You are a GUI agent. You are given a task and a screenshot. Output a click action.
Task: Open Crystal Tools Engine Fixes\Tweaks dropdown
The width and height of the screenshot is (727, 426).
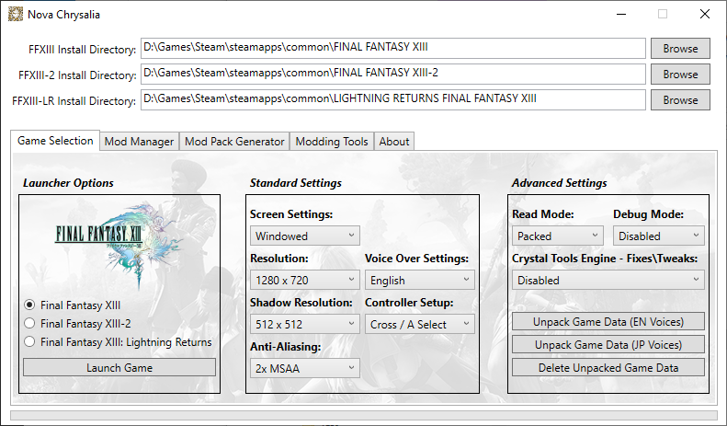pos(608,280)
